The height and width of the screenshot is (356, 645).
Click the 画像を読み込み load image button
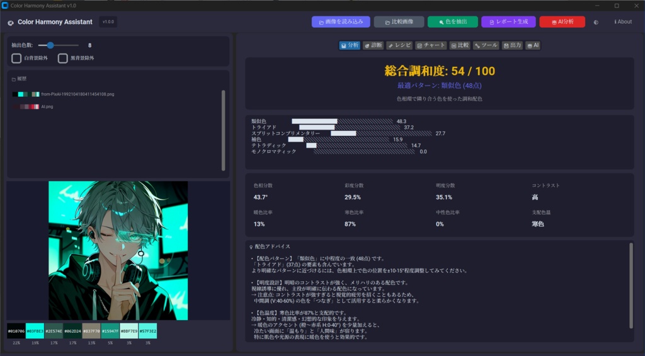[x=341, y=22]
